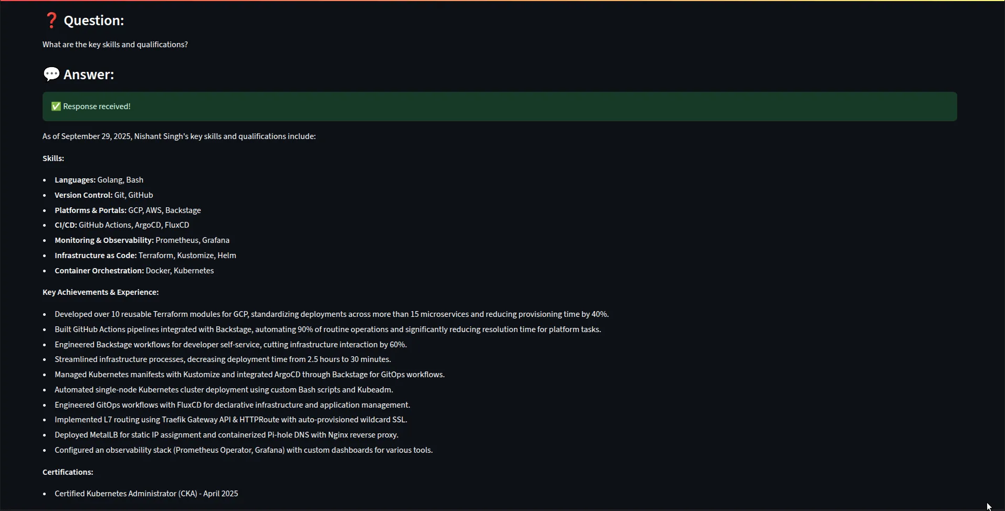Click the red question mark icon
The width and height of the screenshot is (1005, 511).
(51, 20)
